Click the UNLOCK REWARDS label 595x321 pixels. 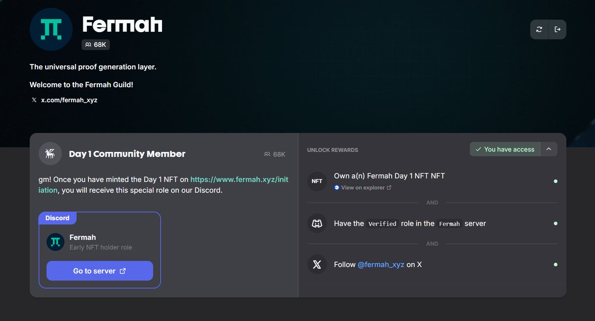[x=333, y=150]
